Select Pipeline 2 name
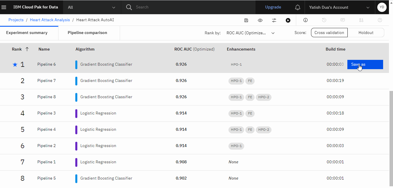This screenshot has width=393, height=188. pos(47,146)
